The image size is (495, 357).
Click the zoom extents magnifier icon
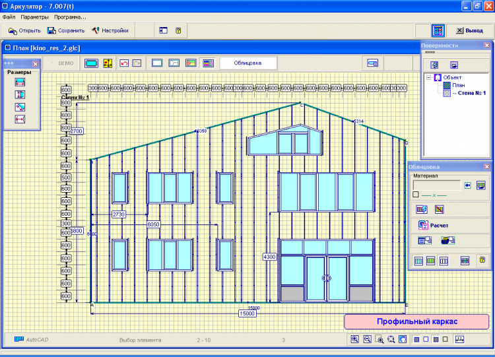pos(391,339)
